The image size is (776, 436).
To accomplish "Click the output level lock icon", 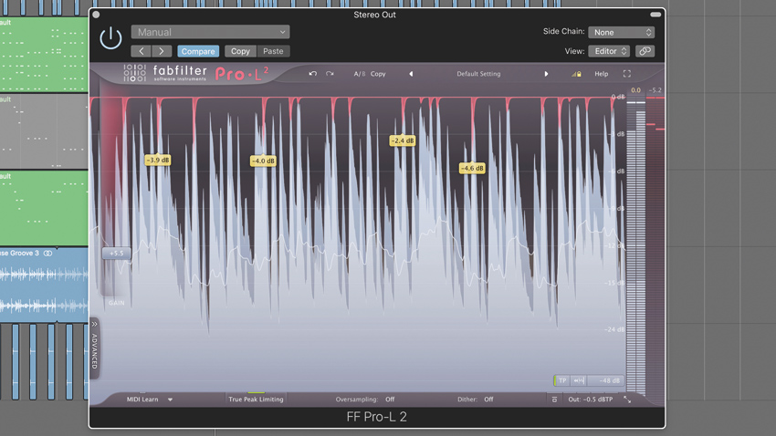I will (577, 74).
